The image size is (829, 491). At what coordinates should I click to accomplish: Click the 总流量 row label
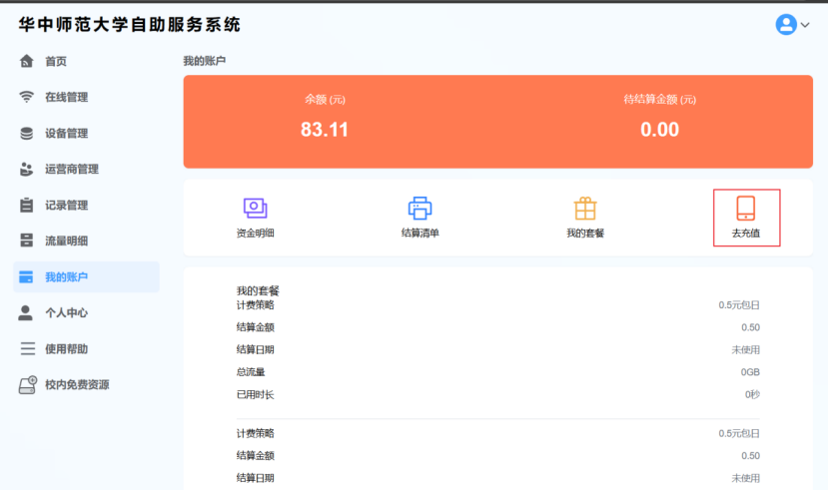(x=251, y=372)
